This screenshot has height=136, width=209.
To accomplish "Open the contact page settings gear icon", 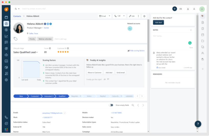I will coord(144,16).
